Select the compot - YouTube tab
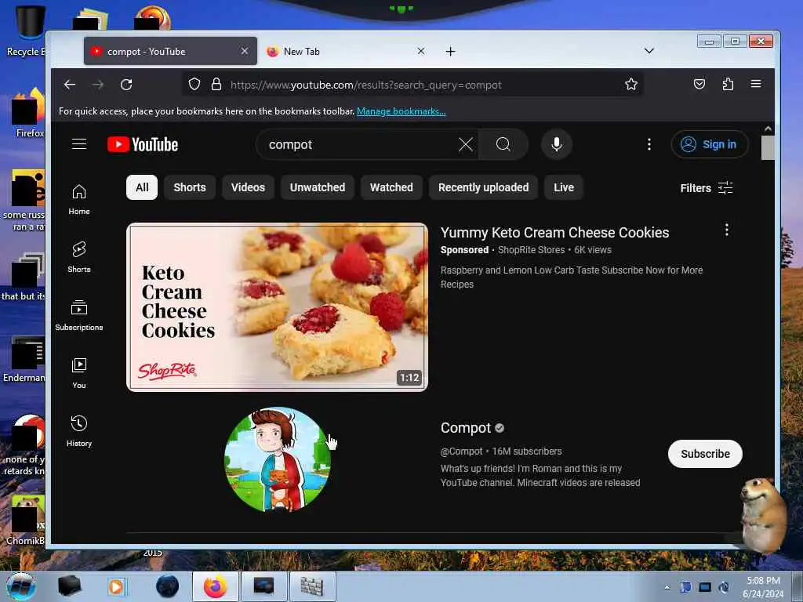 pos(170,51)
